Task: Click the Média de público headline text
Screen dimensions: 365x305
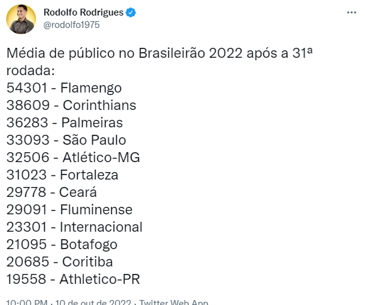Action: pos(159,61)
